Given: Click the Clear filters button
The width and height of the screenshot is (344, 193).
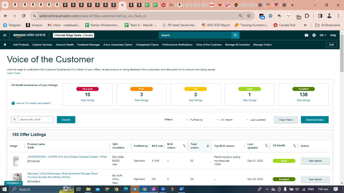Looking at the screenshot, I should pyautogui.click(x=286, y=120).
